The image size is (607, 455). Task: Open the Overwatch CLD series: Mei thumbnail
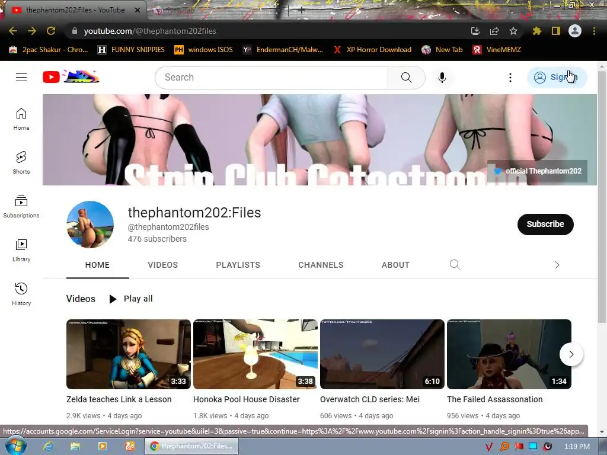coord(382,354)
